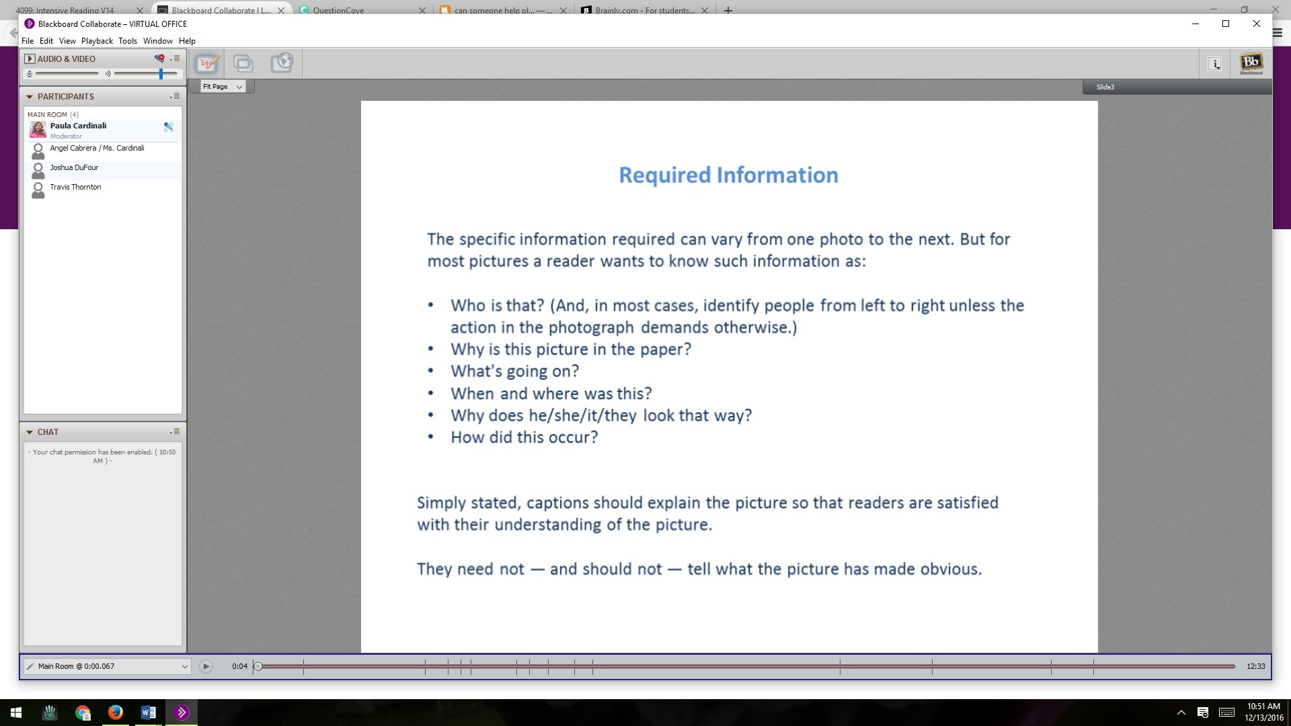
Task: Switch to Whiteboard mode icon
Action: tap(207, 63)
